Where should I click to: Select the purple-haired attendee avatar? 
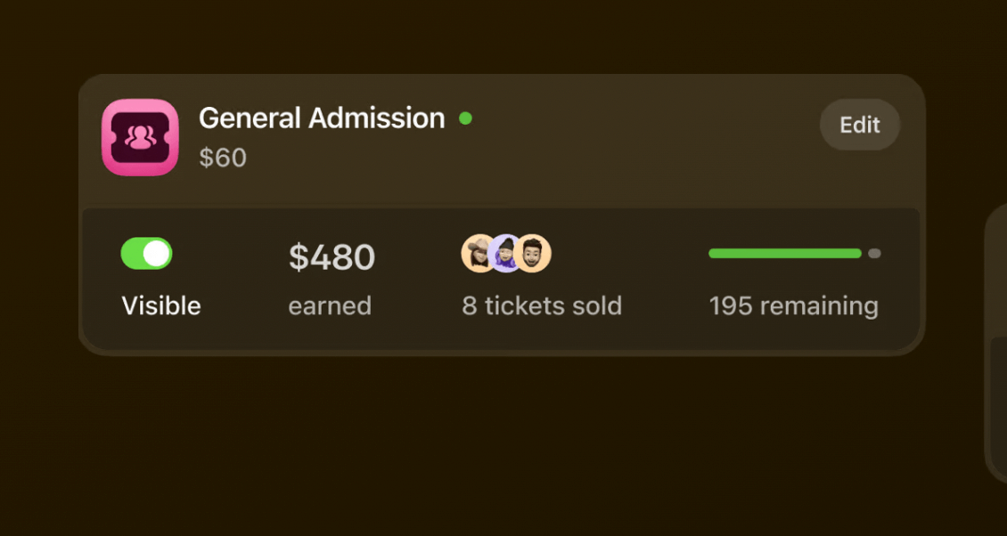pyautogui.click(x=506, y=255)
